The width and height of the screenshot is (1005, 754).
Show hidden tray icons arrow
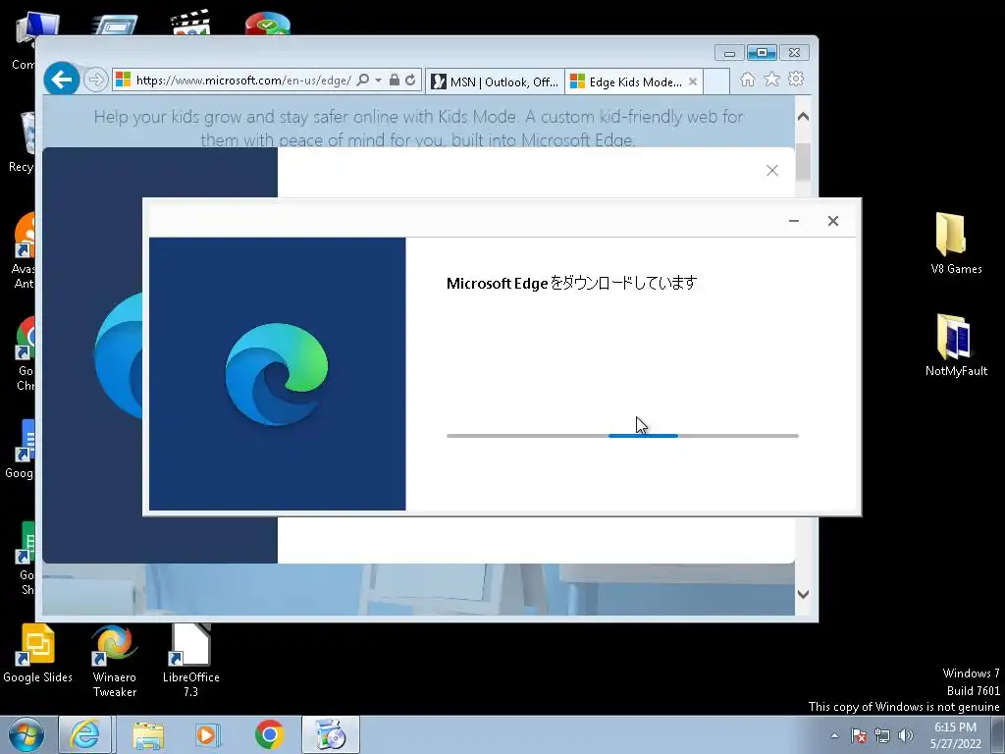coord(834,735)
